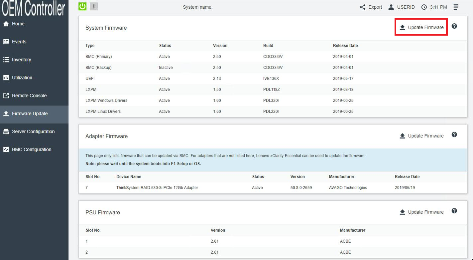473x260 pixels.
Task: Click LXPM version 1.50
Action: click(x=217, y=90)
